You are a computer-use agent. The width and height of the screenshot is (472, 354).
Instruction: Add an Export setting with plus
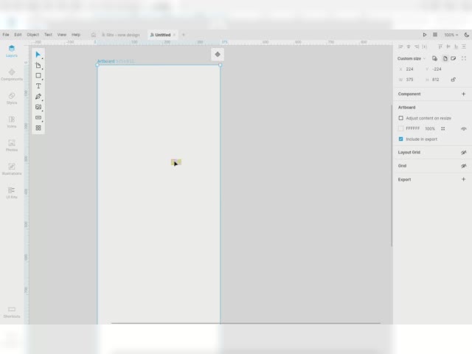(x=464, y=179)
